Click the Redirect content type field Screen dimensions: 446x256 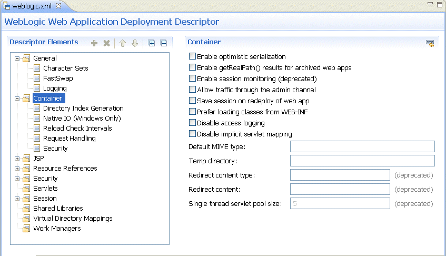(x=340, y=175)
